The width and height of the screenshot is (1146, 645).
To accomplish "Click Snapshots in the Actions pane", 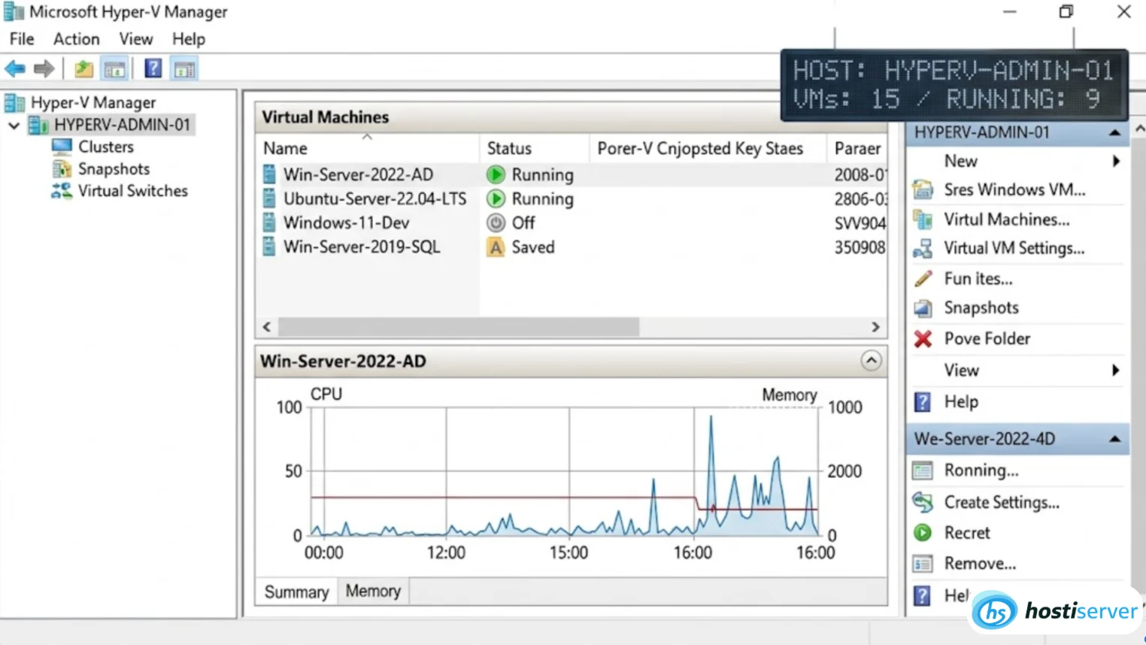I will point(981,308).
